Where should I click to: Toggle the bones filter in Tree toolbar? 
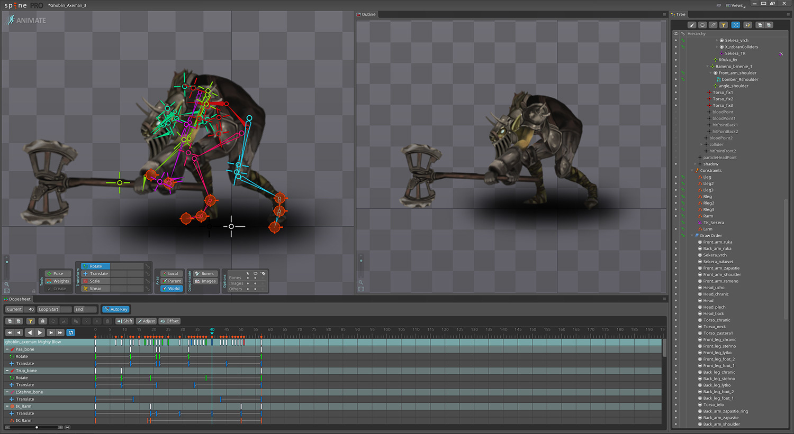point(692,25)
